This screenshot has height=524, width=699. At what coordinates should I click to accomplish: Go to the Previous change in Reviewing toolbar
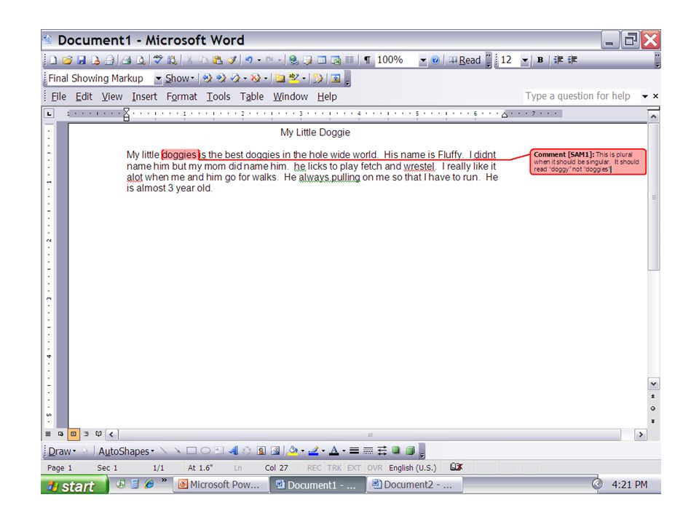(207, 79)
